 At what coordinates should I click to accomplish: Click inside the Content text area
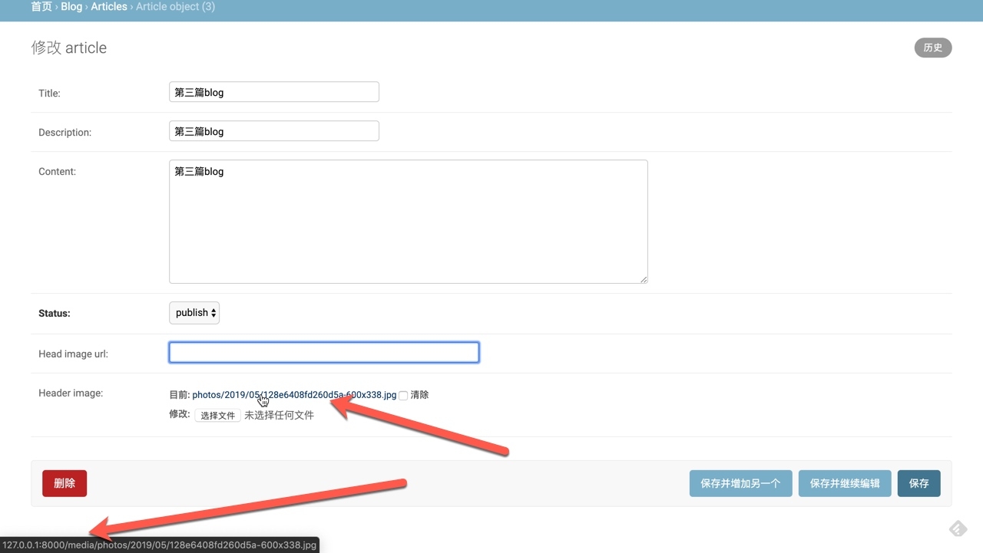coord(408,222)
